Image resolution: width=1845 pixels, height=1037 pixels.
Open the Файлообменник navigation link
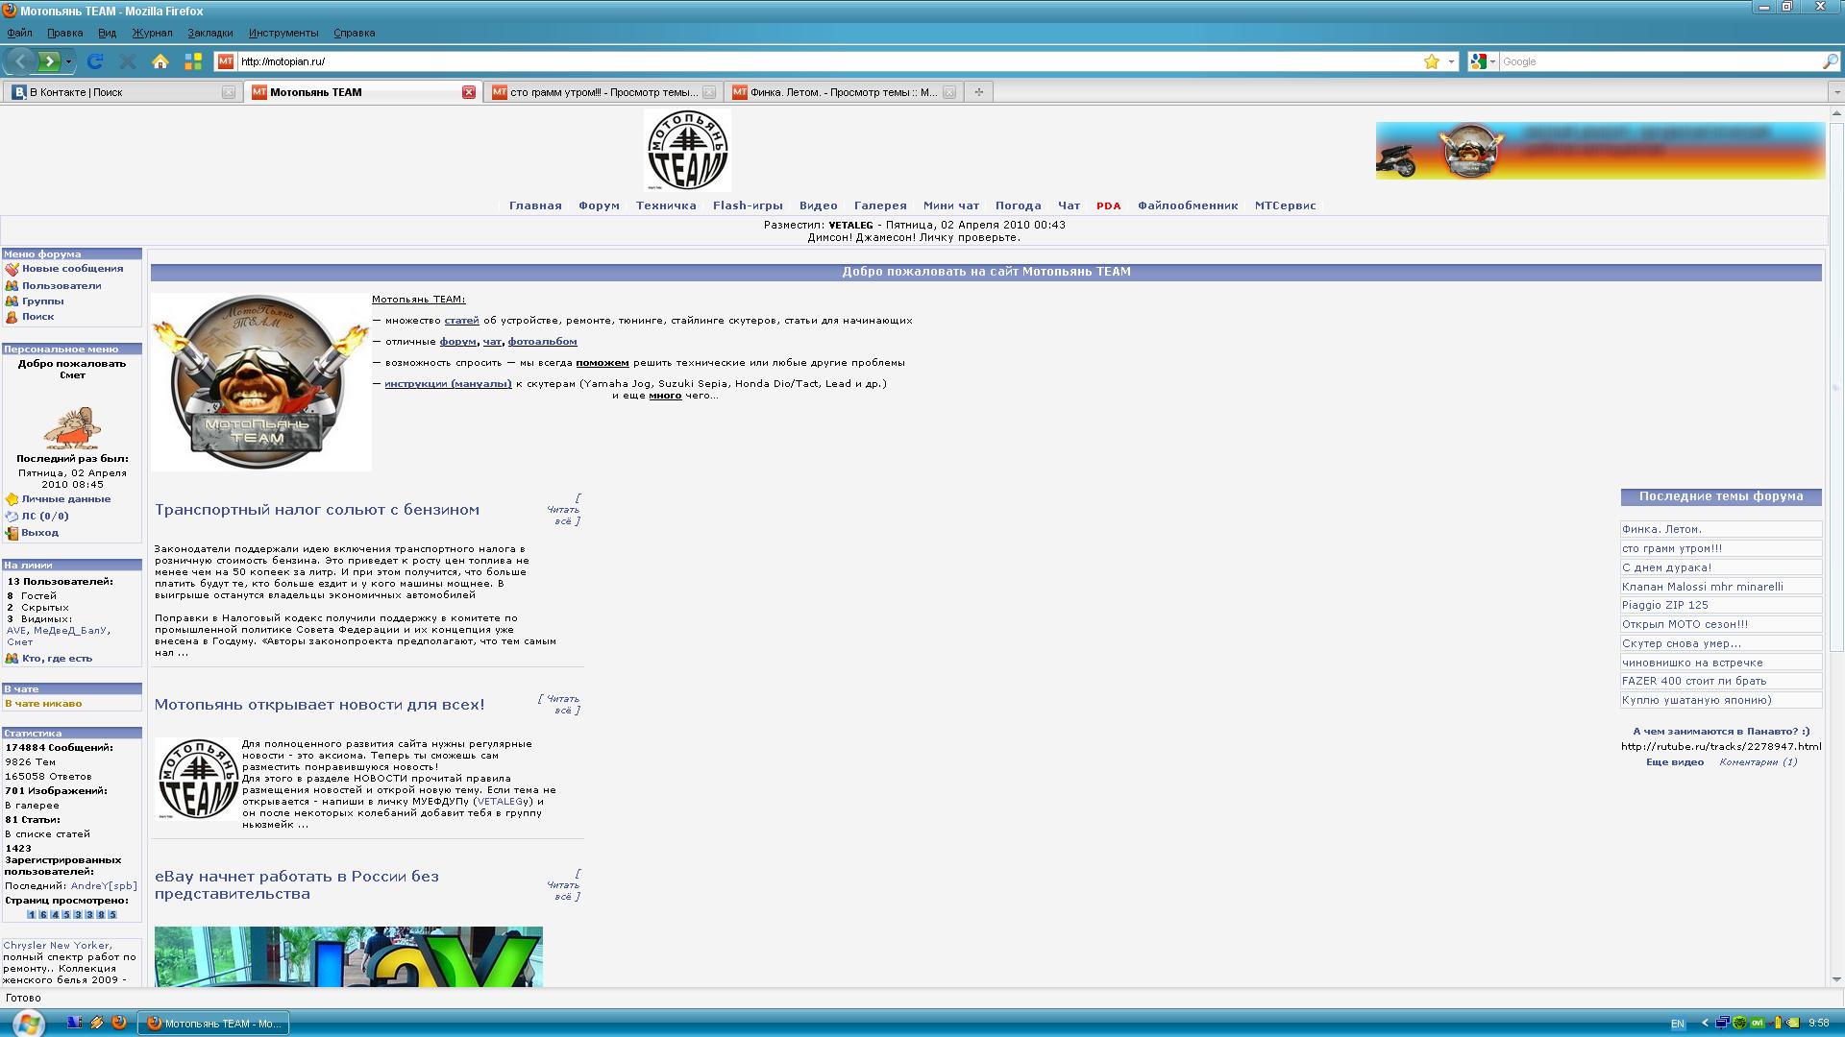pos(1188,205)
